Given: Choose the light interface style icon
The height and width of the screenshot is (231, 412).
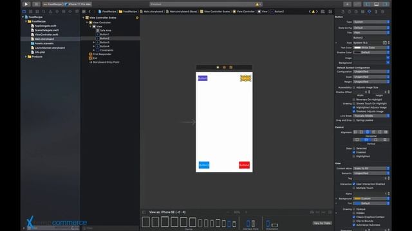Looking at the screenshot, I should [x=248, y=223].
